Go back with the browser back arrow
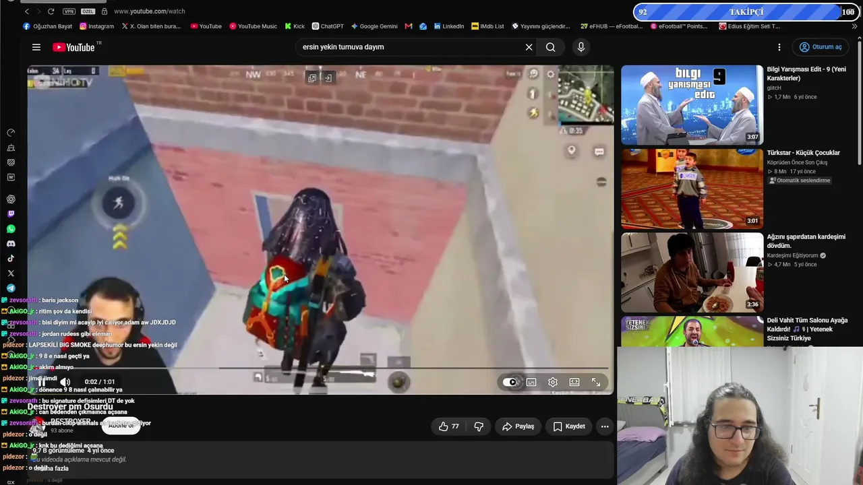 click(x=27, y=11)
